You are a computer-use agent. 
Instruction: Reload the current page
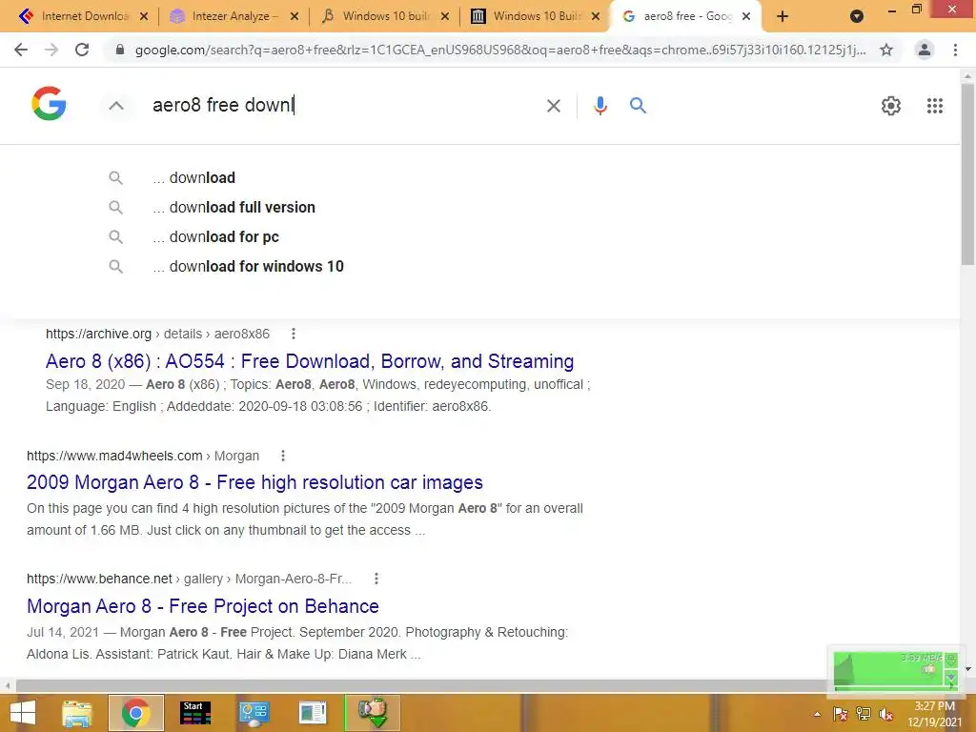[x=82, y=50]
